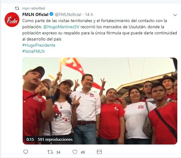Image resolution: width=181 pixels, height=158 pixels.
Task: Click the blue verified badge
Action: [51, 14]
